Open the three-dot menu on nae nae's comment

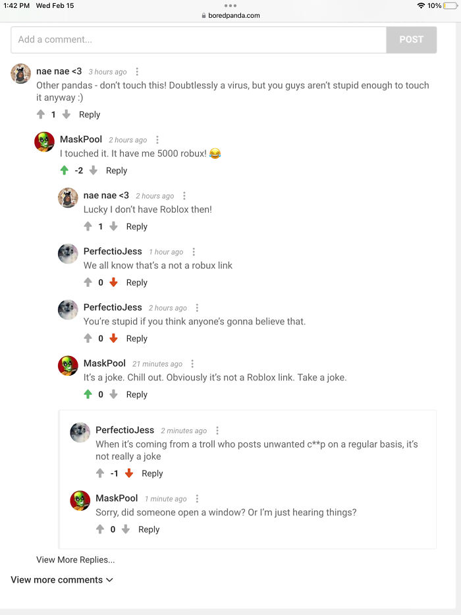pyautogui.click(x=137, y=71)
